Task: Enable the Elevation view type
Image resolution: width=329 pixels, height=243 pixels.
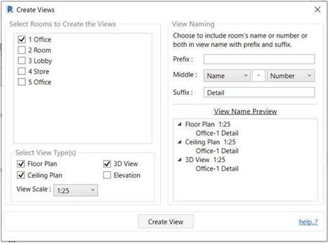Action: click(107, 175)
